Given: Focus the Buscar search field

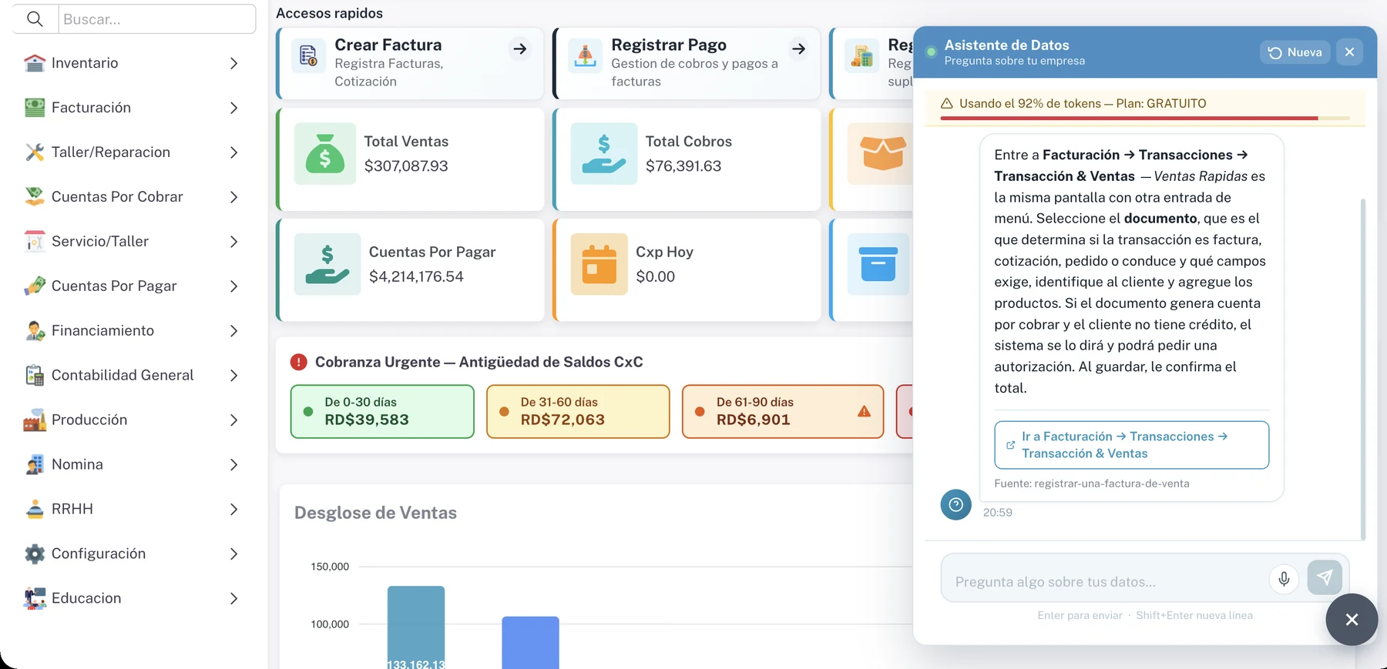Looking at the screenshot, I should [157, 19].
